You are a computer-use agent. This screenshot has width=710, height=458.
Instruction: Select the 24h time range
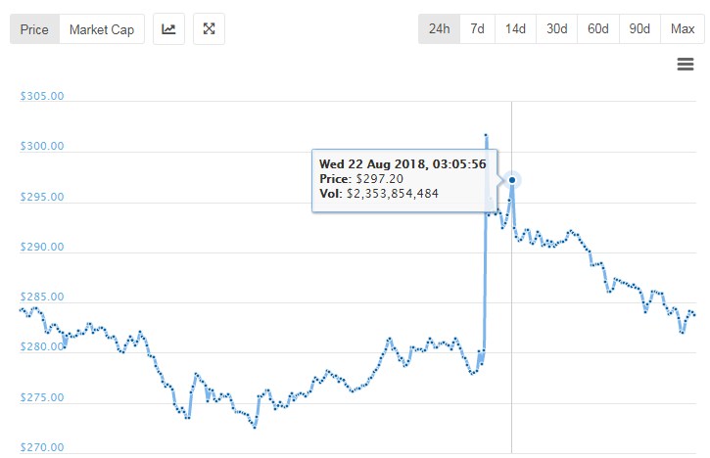click(440, 29)
